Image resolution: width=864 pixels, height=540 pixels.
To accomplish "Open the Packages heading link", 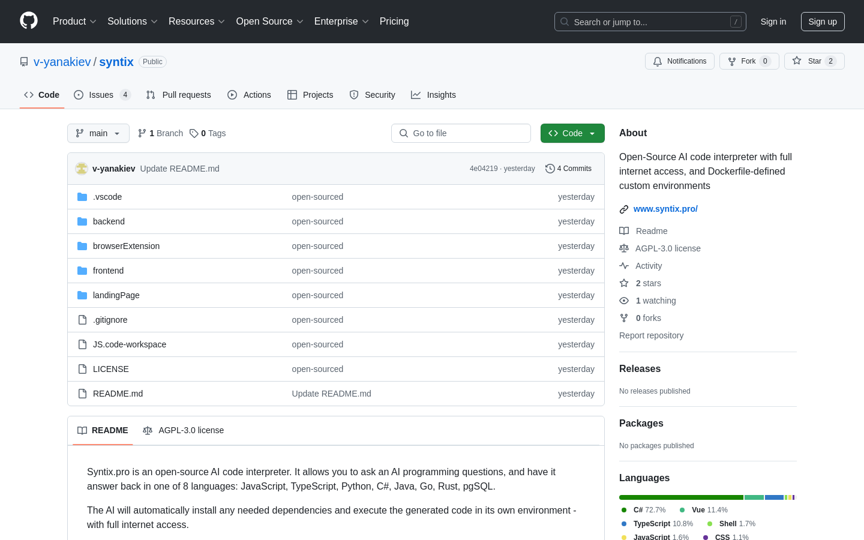I will [x=641, y=423].
